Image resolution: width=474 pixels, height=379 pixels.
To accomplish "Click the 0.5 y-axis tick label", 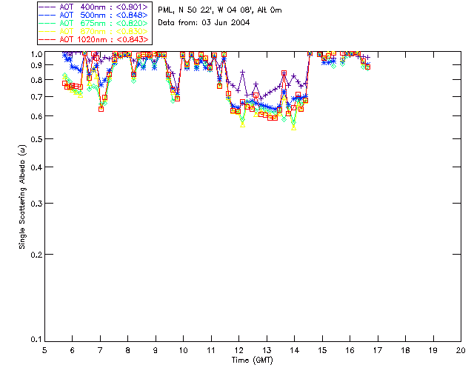I will click(36, 139).
